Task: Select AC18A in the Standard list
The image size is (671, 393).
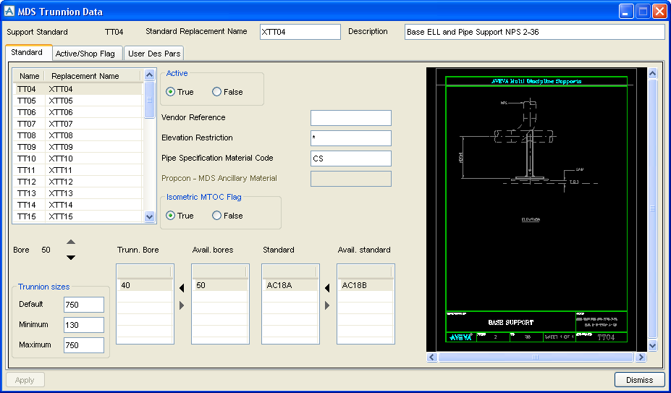Action: pyautogui.click(x=290, y=286)
